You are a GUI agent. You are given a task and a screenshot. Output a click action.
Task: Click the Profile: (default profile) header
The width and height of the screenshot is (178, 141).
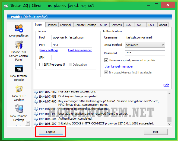pyautogui.click(x=89, y=17)
